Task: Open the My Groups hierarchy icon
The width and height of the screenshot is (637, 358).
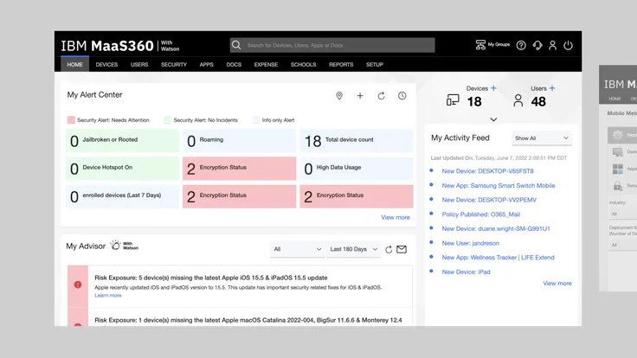Action: (x=481, y=45)
